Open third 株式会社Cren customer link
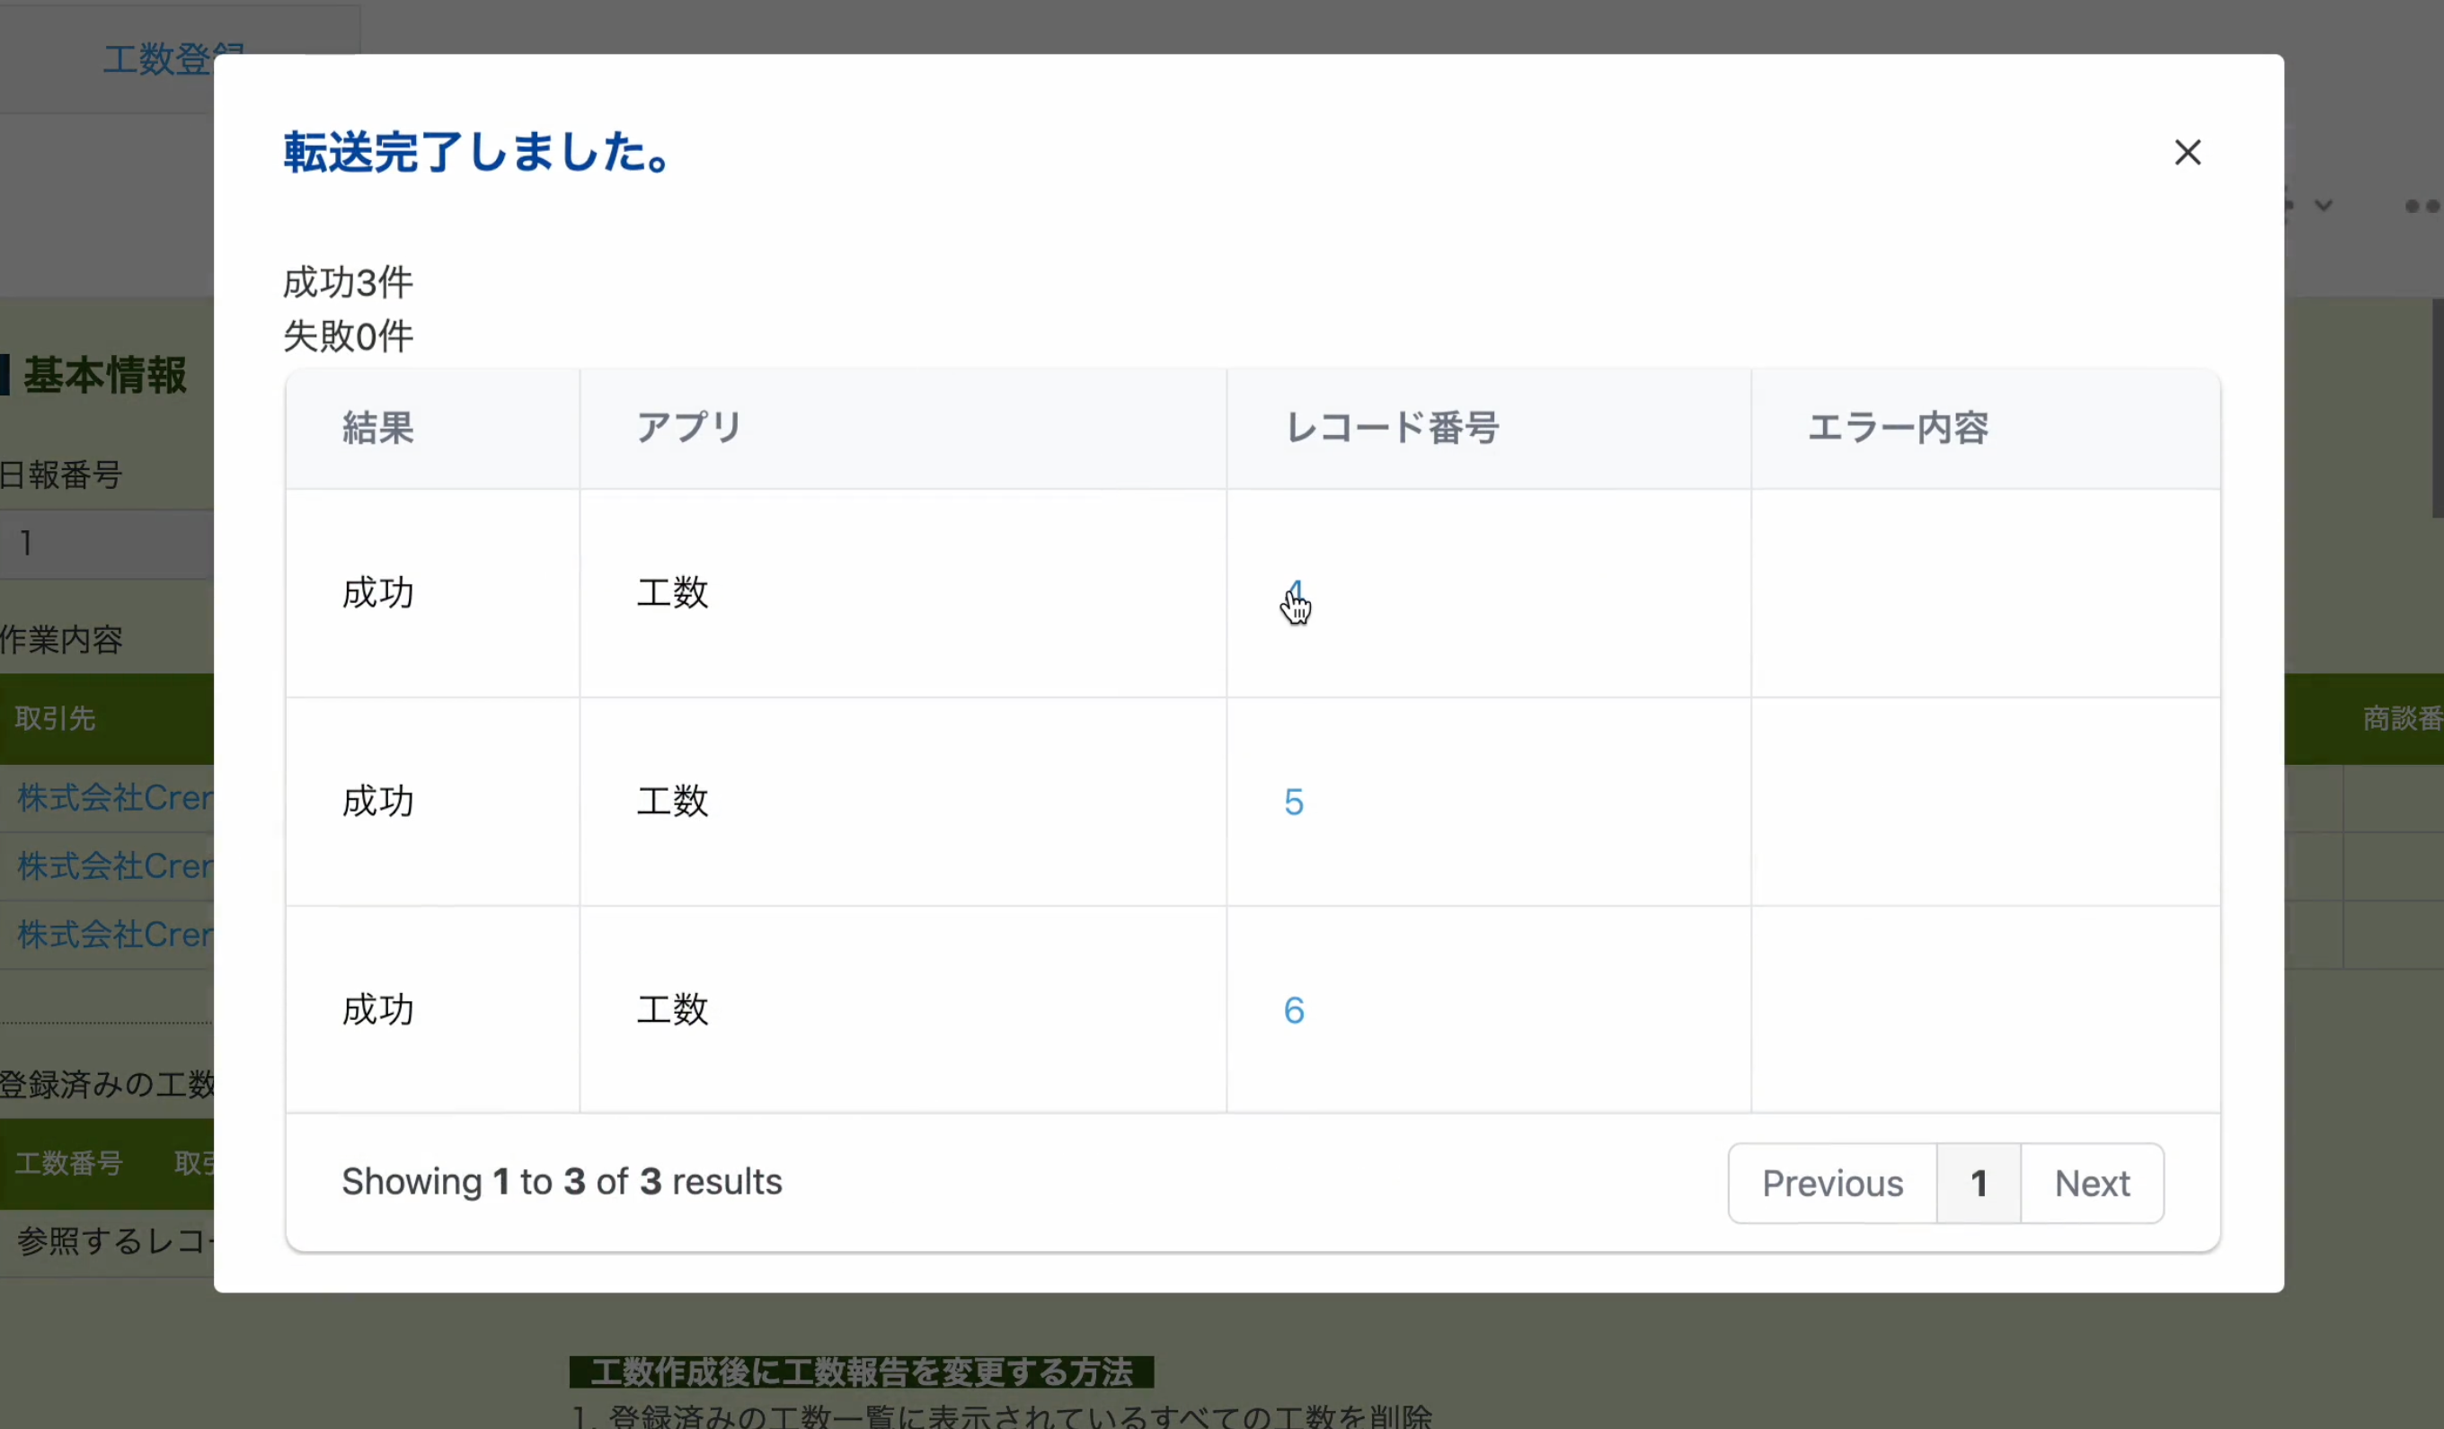 (114, 934)
